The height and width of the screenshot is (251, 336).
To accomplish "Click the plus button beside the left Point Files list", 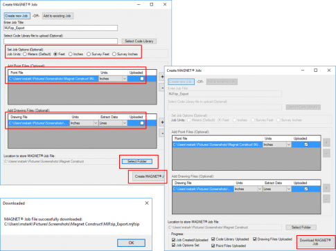I will (x=162, y=77).
